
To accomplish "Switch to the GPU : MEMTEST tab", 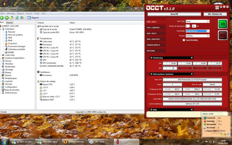I will click(155, 39).
